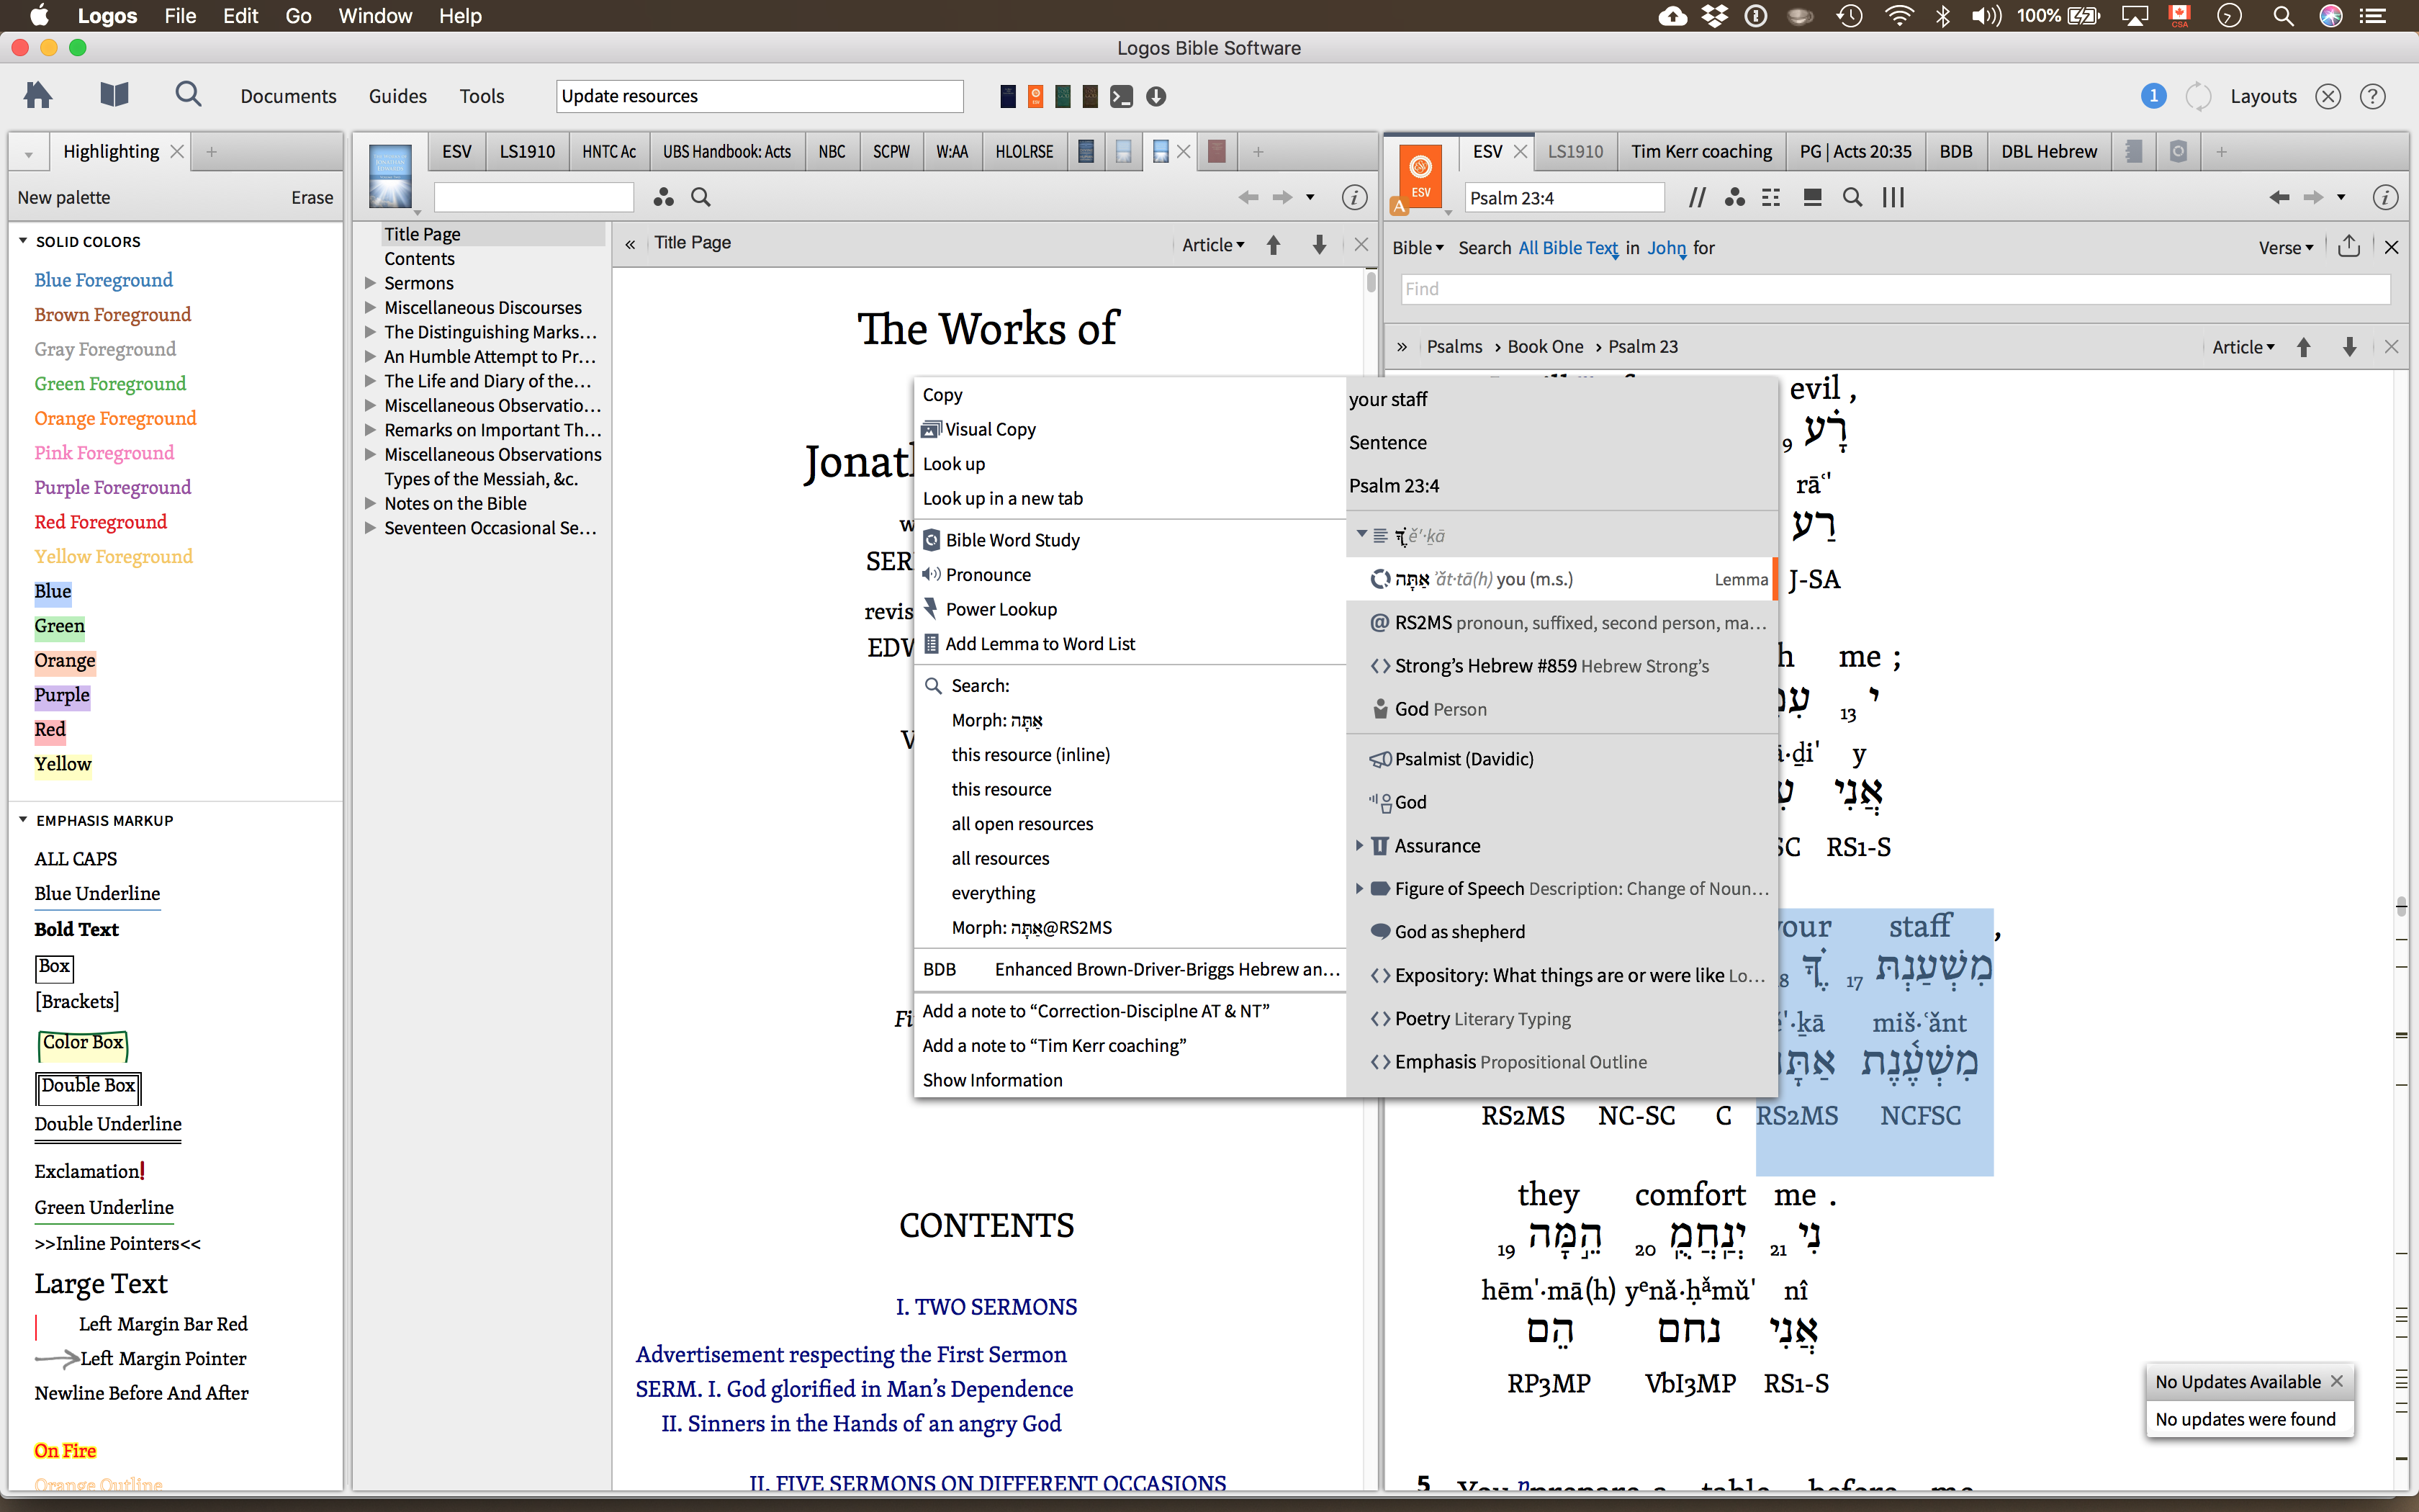Click the main toolbar Search magnifier
The width and height of the screenshot is (2419, 1512).
188,96
